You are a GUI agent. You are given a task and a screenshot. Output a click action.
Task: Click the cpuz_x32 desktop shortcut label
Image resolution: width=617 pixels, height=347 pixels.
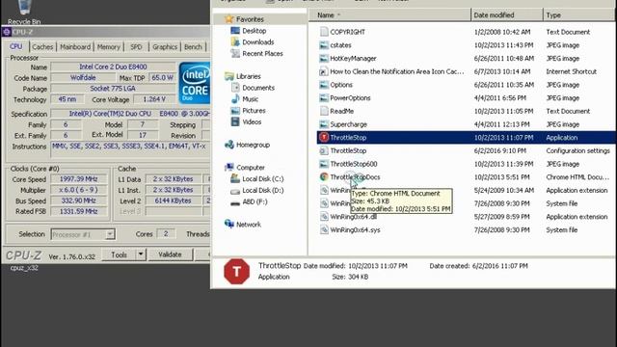pyautogui.click(x=24, y=268)
